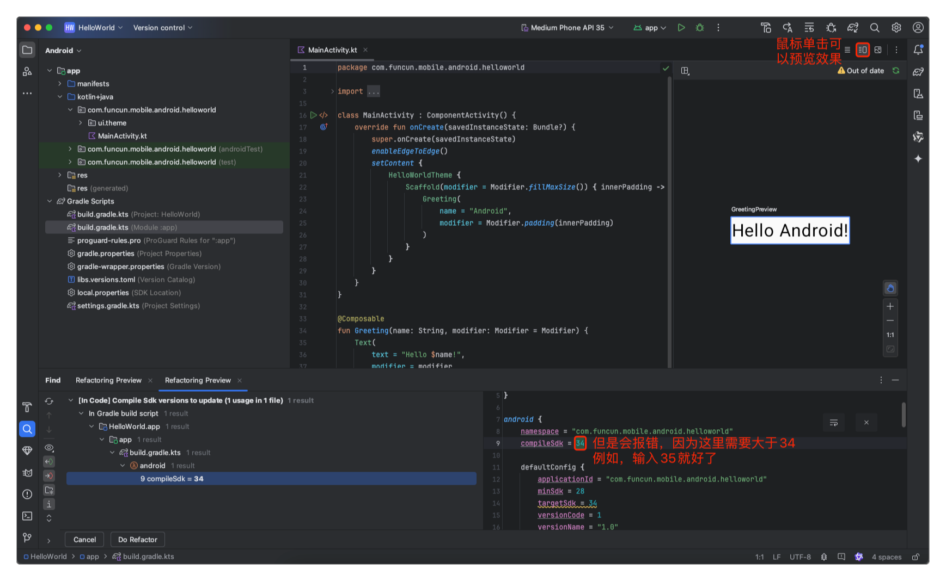Open the Find tool window icon

coord(27,429)
